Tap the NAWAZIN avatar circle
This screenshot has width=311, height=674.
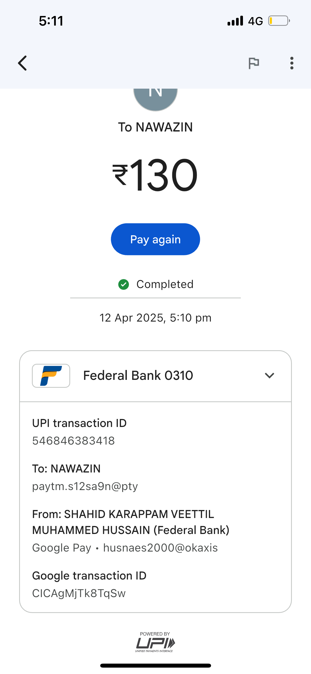[x=155, y=98]
